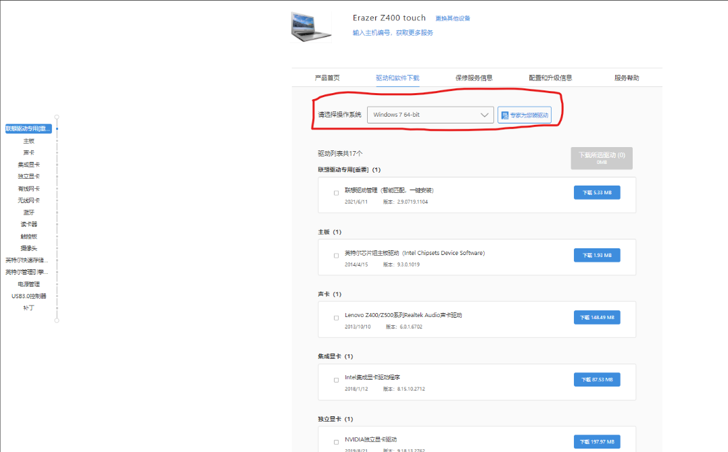Open the 保修服务信息 tab
This screenshot has width=728, height=452.
point(474,78)
